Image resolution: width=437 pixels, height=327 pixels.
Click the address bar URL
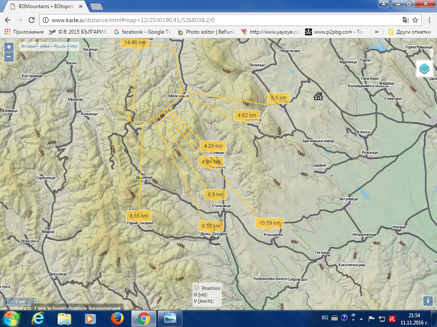(133, 20)
